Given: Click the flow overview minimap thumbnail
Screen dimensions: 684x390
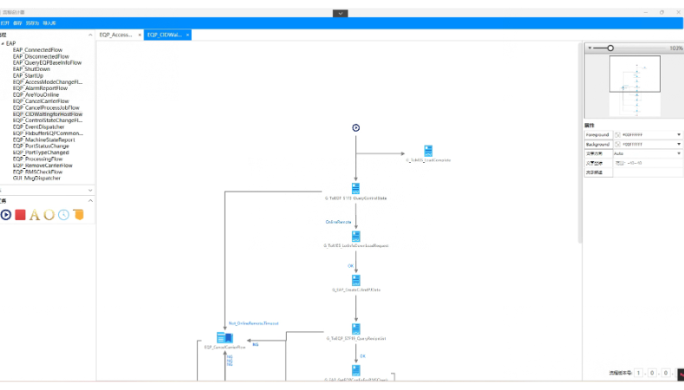Looking at the screenshot, I should tap(635, 86).
